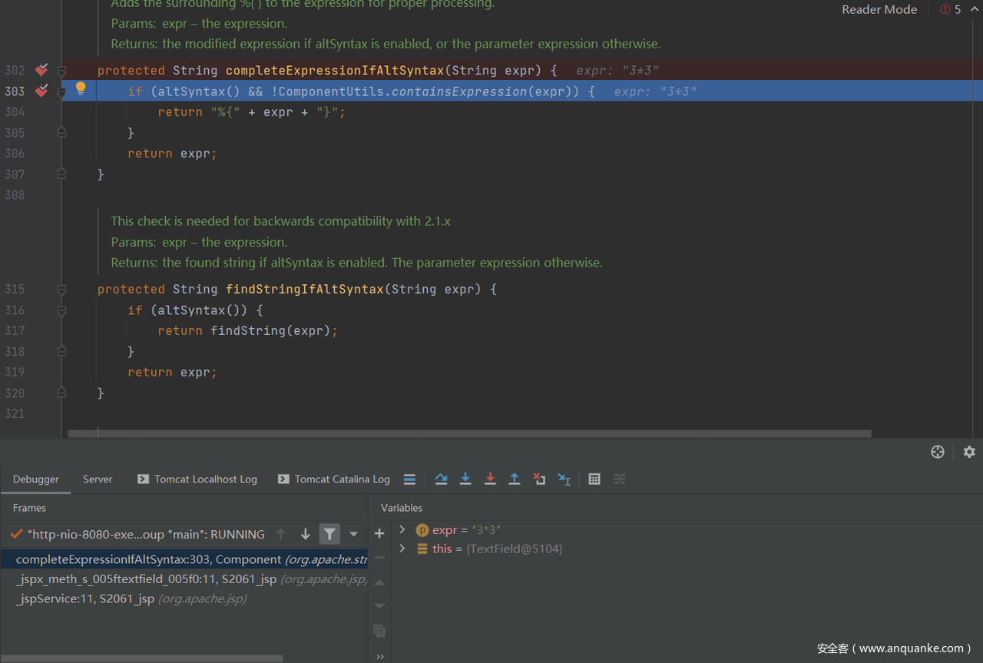Open the thread selector dropdown arrow
Screen dimensions: 983x663
coord(353,534)
